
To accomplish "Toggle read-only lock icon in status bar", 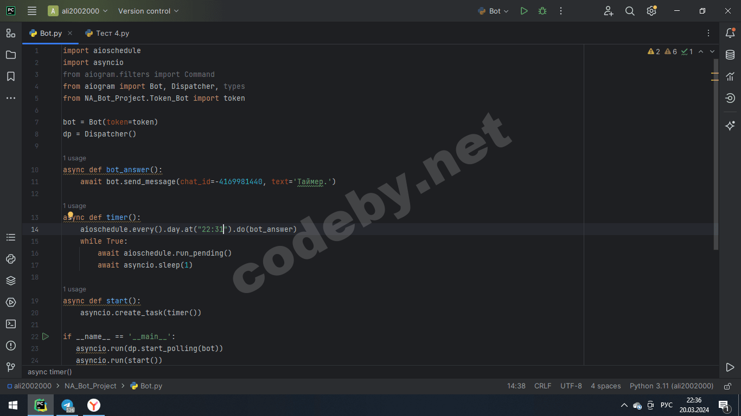I will [726, 386].
